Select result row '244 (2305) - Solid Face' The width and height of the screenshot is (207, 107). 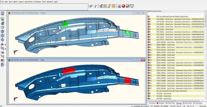point(176,29)
